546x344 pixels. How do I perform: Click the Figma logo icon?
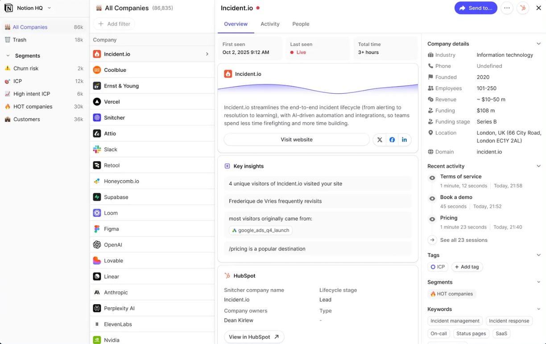click(97, 229)
